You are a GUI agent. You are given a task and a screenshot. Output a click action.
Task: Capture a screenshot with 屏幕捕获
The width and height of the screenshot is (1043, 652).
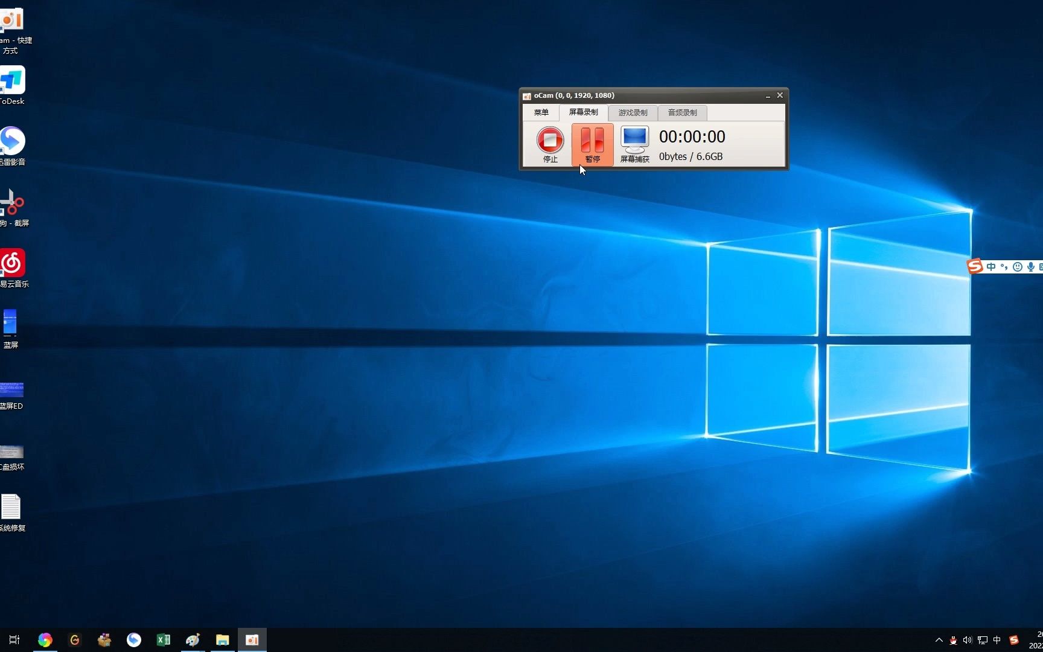click(x=634, y=145)
